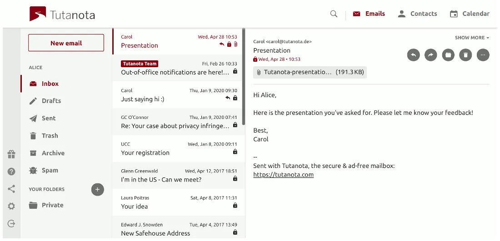Open the 'Just saying hi :)' email
This screenshot has width=500, height=241.
tap(179, 95)
